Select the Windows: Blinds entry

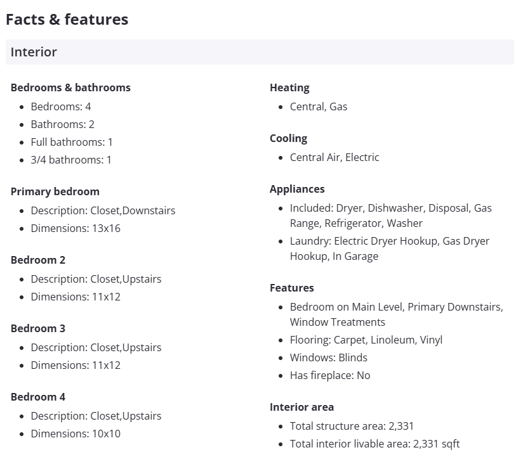pyautogui.click(x=330, y=357)
